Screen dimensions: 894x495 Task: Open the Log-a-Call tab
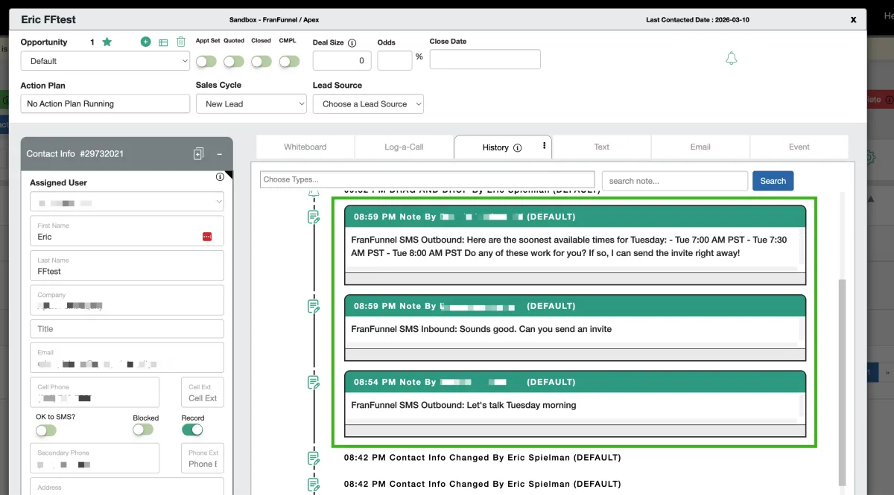pos(403,147)
